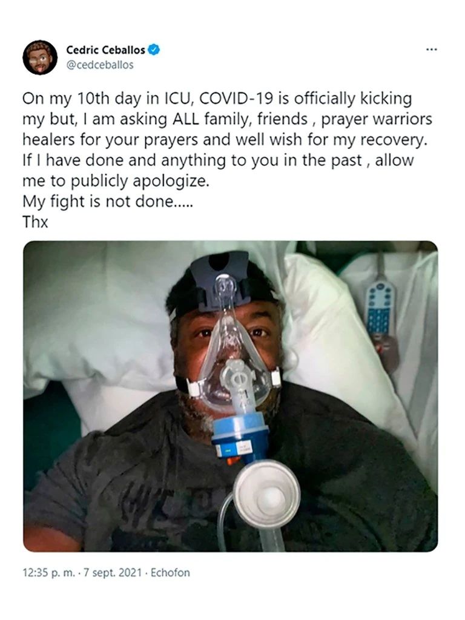
Task: Click the blue verified badge
Action: tap(154, 50)
